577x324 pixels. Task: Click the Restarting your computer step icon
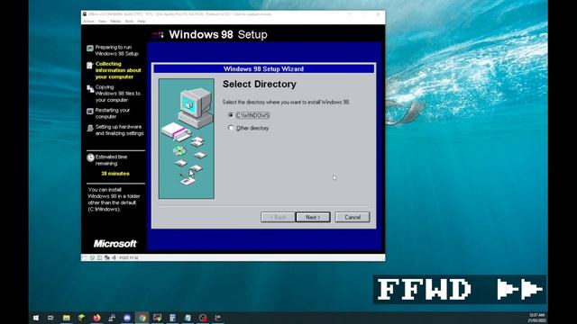90,111
